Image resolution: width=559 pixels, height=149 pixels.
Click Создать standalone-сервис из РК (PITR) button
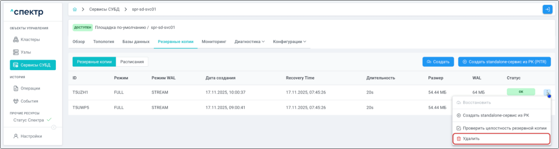click(x=504, y=62)
